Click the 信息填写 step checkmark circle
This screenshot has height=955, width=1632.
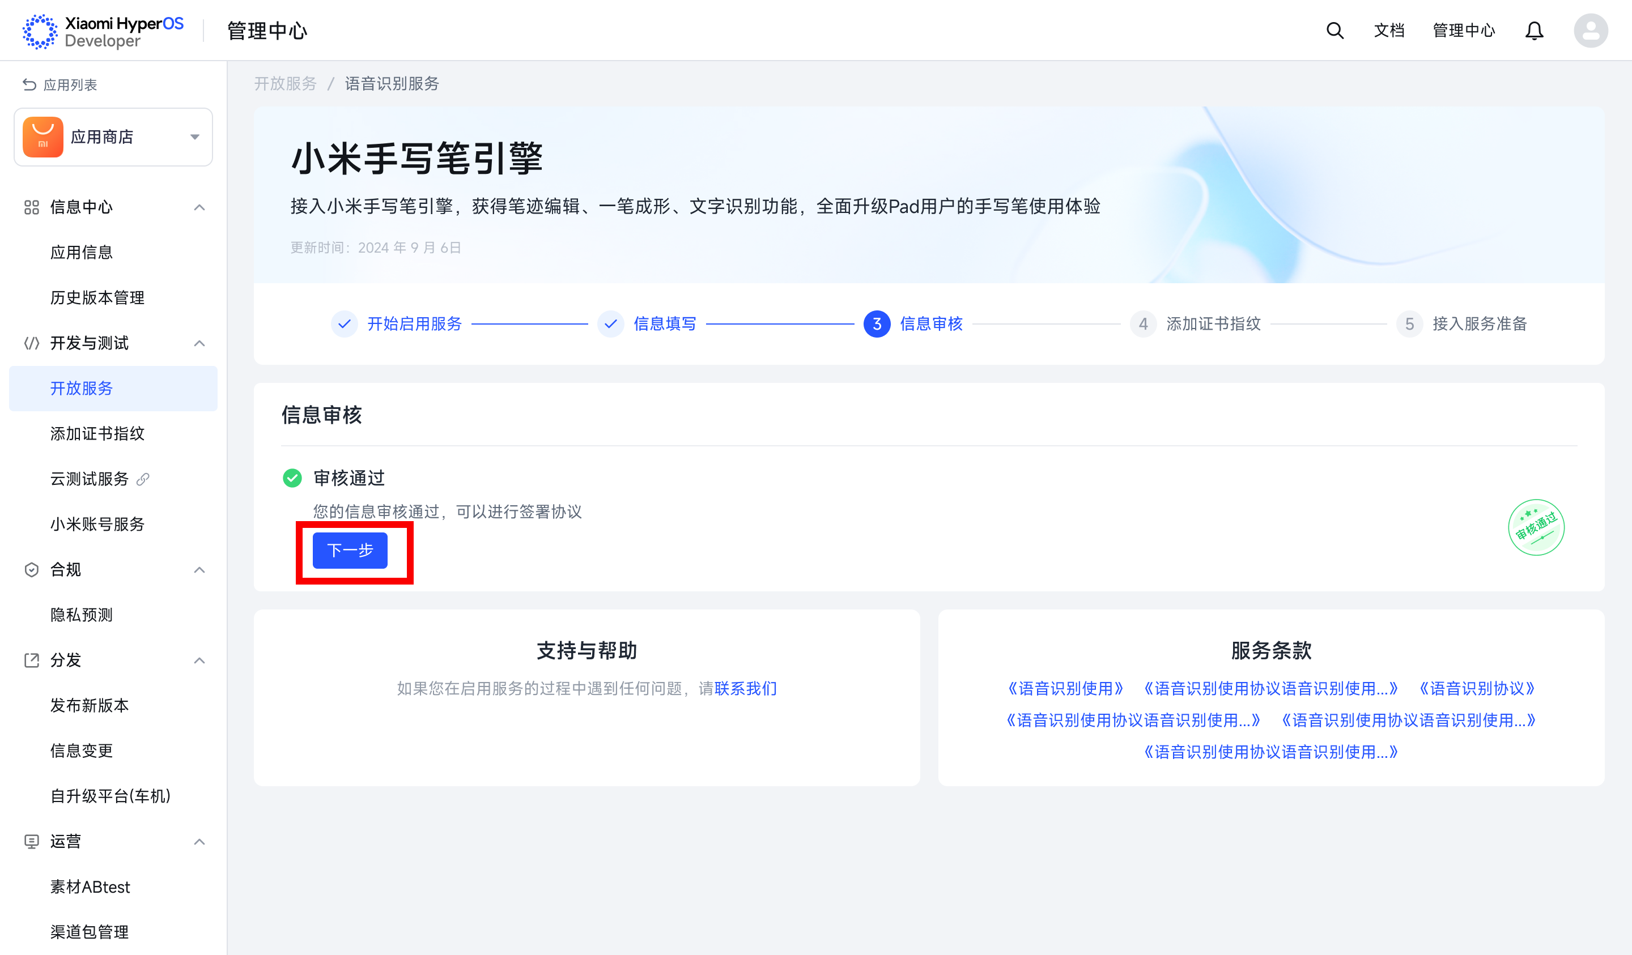click(x=611, y=324)
